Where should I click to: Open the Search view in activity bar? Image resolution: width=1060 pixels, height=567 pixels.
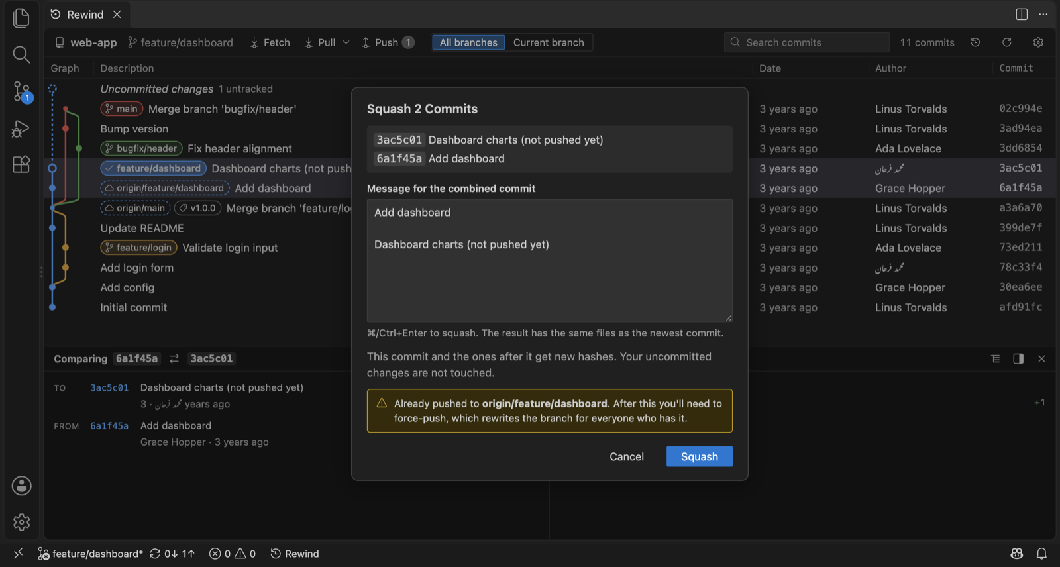tap(21, 54)
